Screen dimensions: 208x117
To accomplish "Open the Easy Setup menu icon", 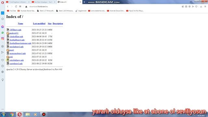I will tap(205, 6).
